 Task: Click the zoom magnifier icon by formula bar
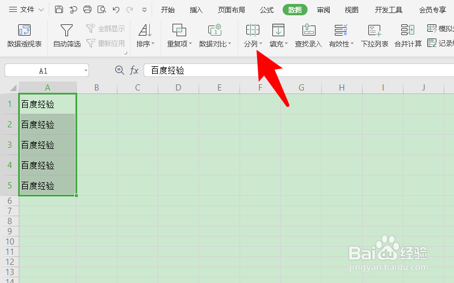pos(119,70)
